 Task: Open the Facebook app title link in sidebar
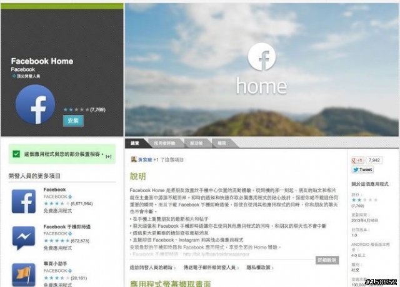[54, 190]
